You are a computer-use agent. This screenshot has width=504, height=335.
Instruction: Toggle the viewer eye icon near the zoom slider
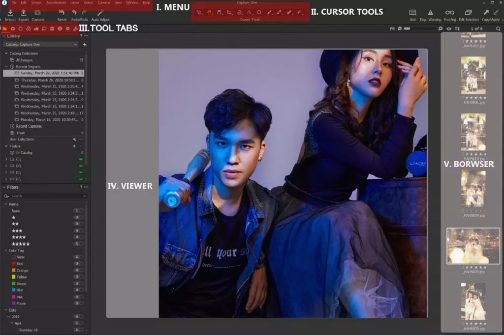pyautogui.click(x=449, y=28)
